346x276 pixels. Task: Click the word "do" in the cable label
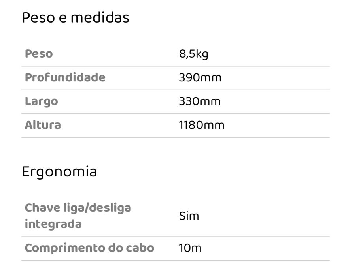click(115, 248)
